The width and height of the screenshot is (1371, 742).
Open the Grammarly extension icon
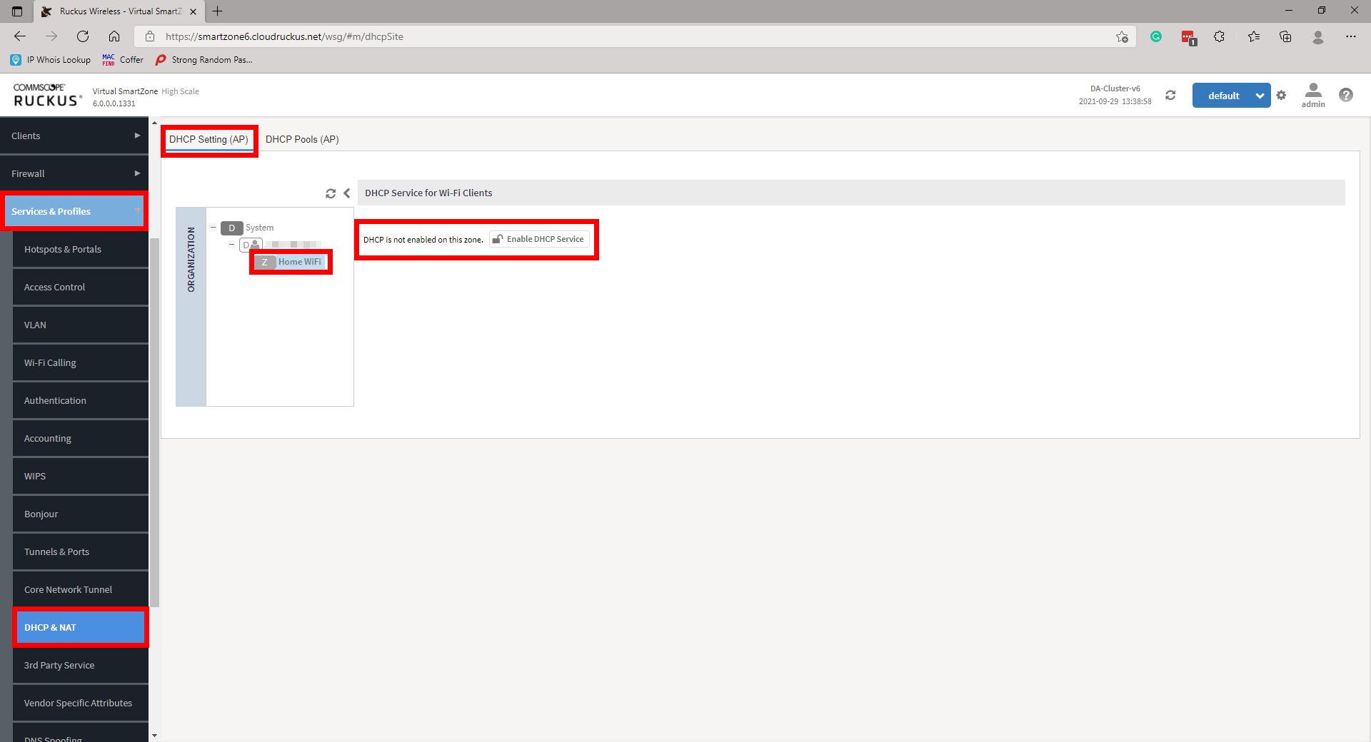coord(1155,36)
